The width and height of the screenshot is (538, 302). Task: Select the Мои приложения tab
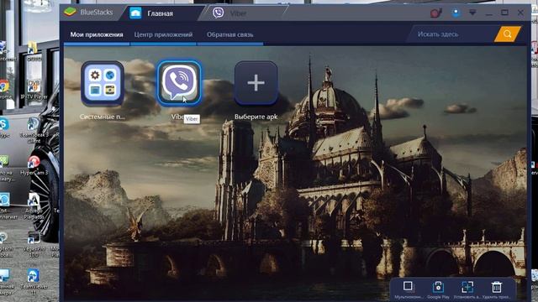coord(97,34)
